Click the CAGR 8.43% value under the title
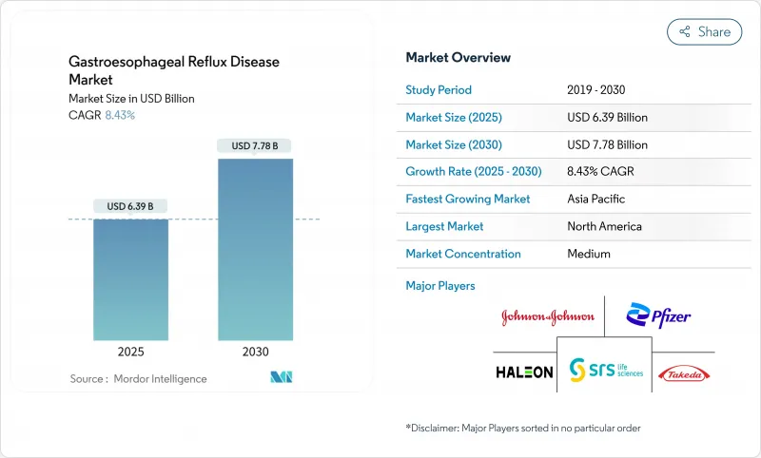The height and width of the screenshot is (458, 761). (119, 115)
